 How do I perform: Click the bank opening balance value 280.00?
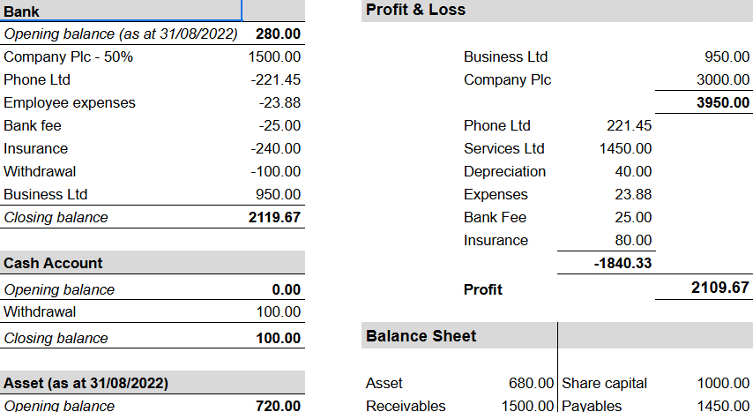tap(273, 34)
